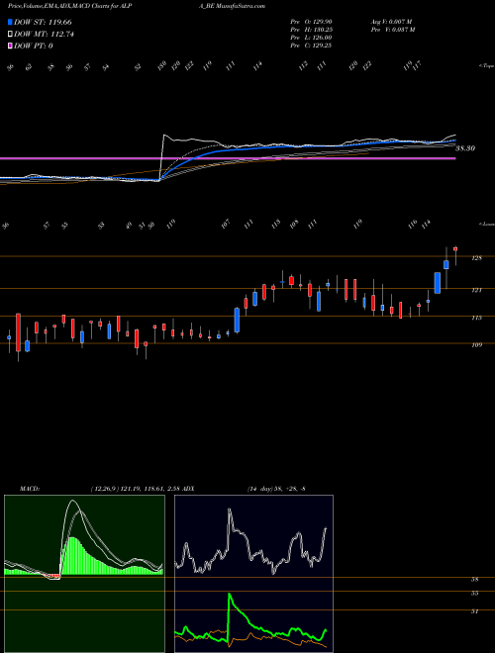Image resolution: width=495 pixels, height=653 pixels.
Task: Click the 38.30 EMA value label
Action: [465, 148]
